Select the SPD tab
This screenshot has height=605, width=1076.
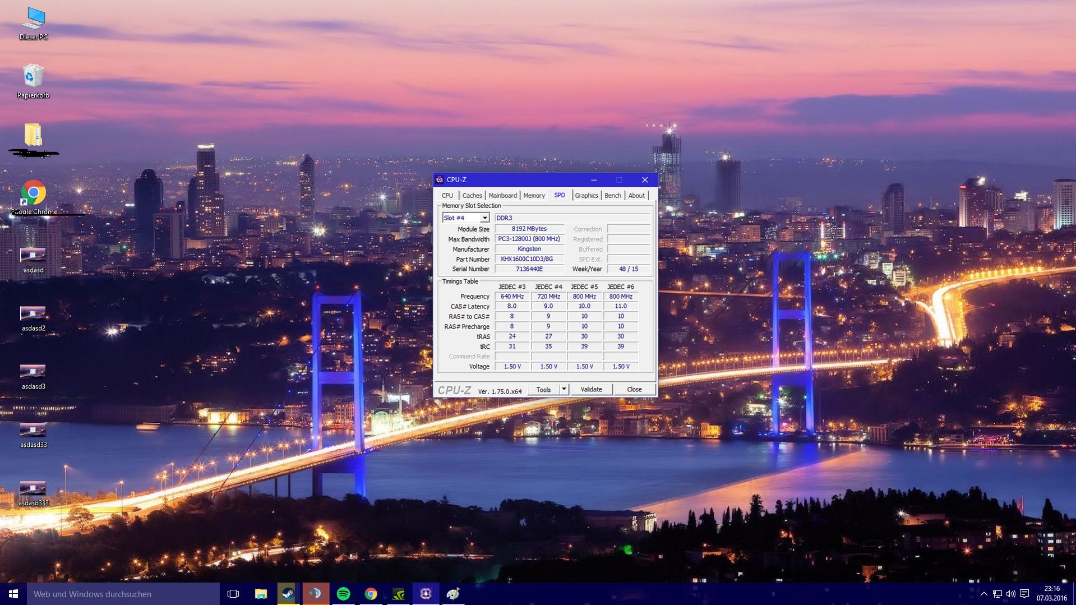[x=560, y=195]
